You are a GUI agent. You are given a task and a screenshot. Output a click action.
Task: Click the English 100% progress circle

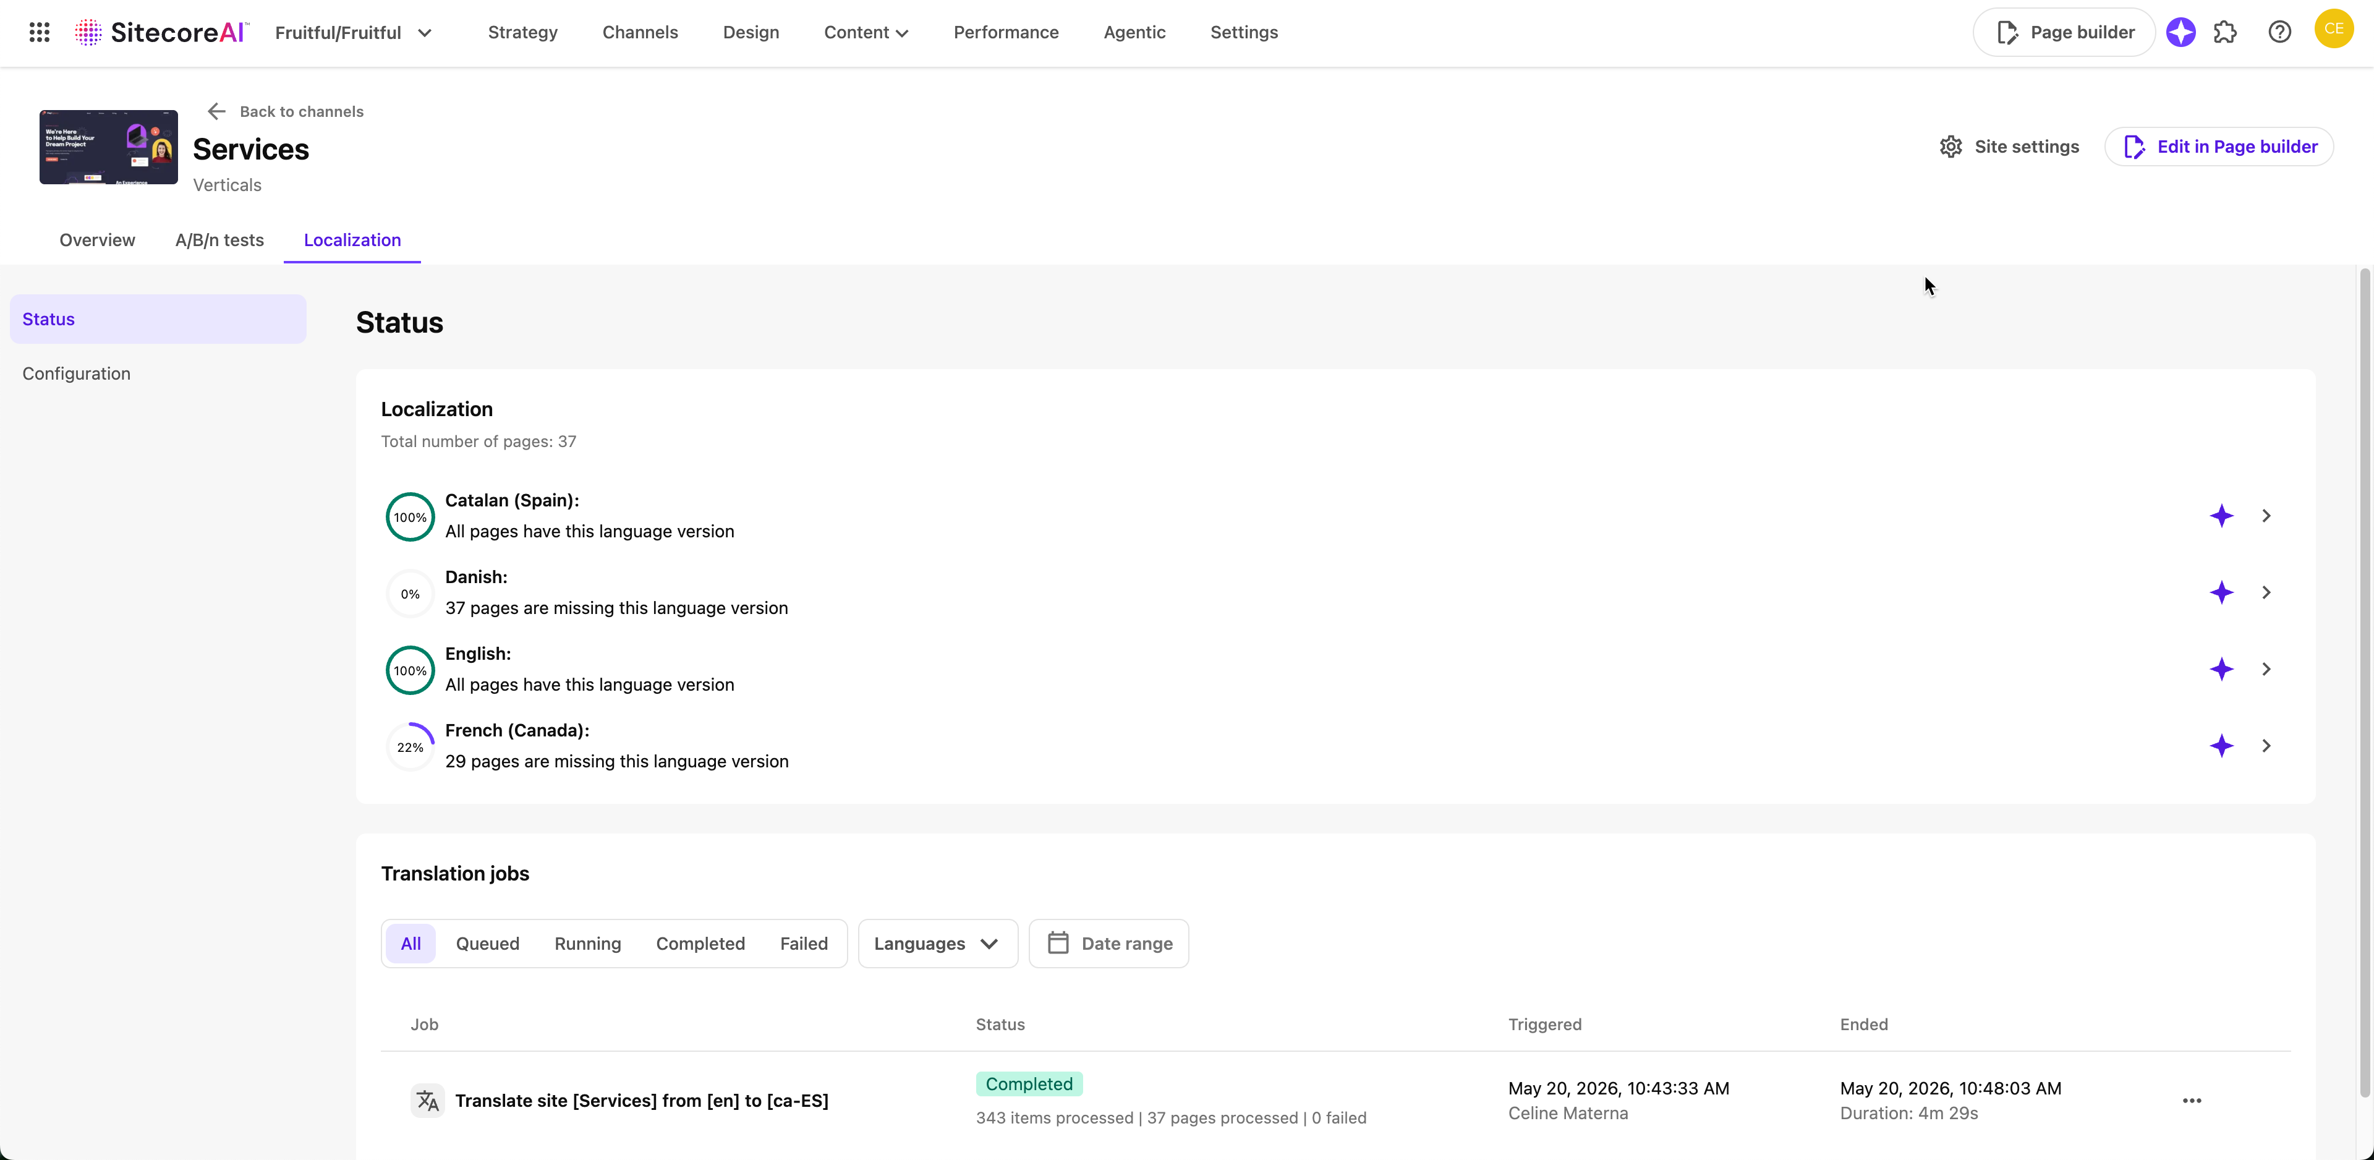[410, 670]
